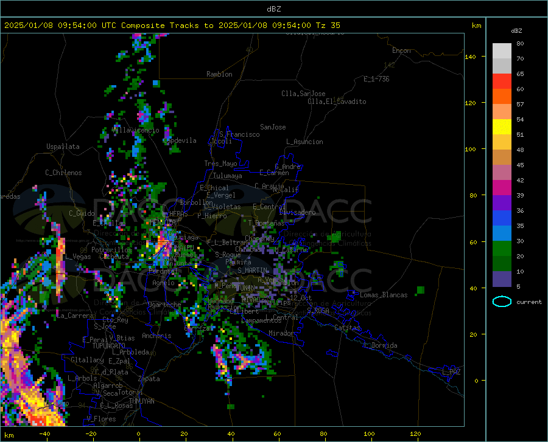Image resolution: width=548 pixels, height=442 pixels.
Task: Click the 'S_Francisco' map label
Action: (239, 134)
